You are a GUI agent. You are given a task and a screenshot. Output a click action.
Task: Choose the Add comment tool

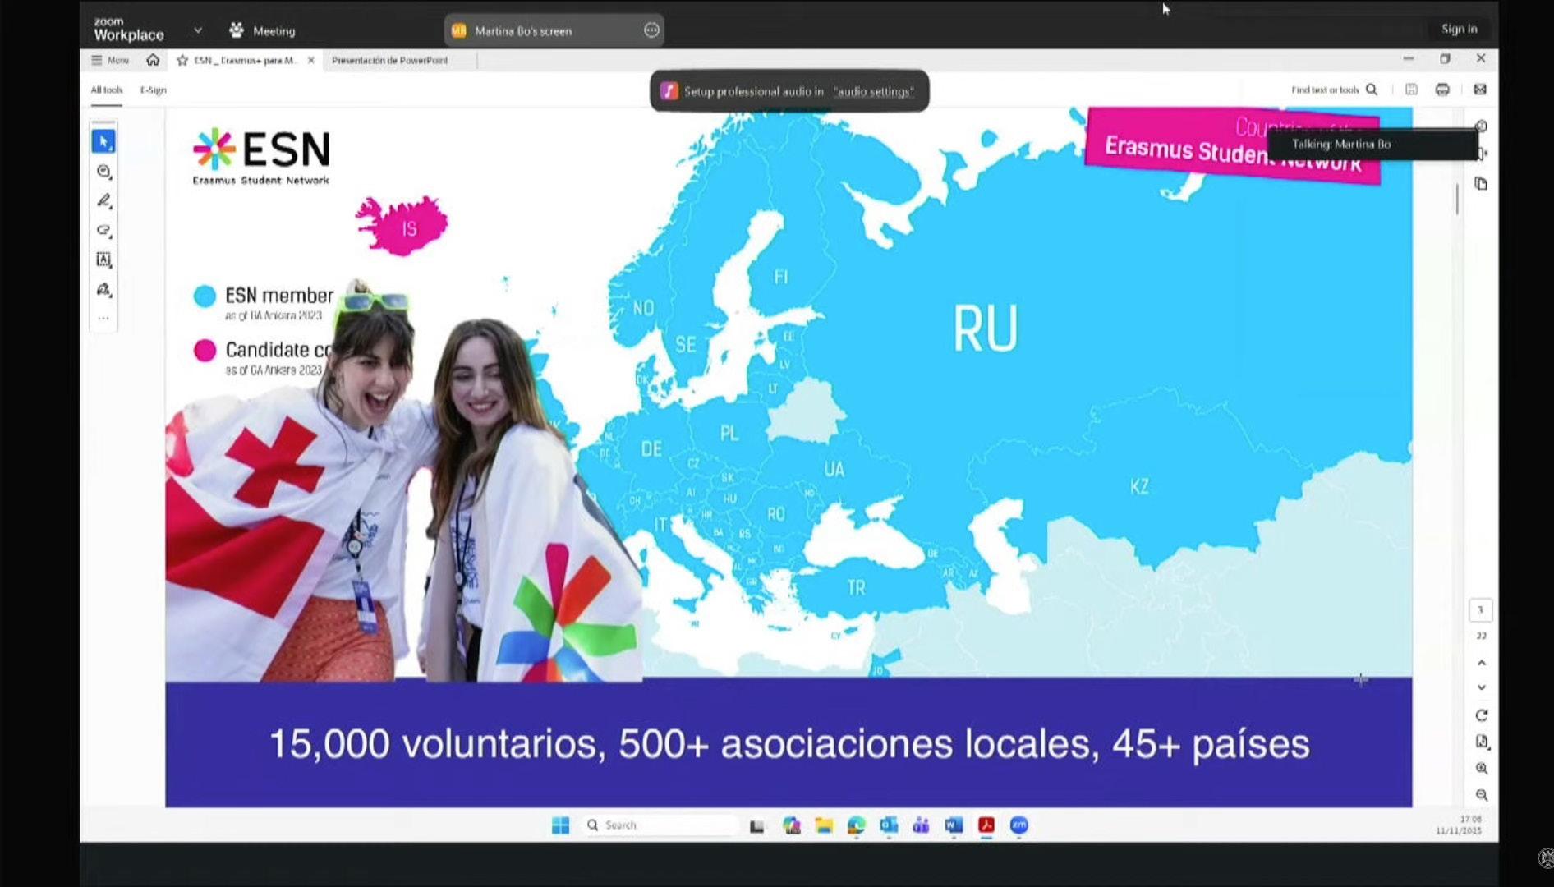[103, 171]
